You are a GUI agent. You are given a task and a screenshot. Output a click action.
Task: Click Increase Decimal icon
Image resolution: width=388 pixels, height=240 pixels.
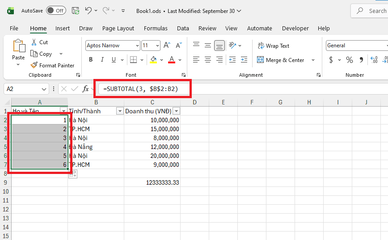click(x=374, y=60)
